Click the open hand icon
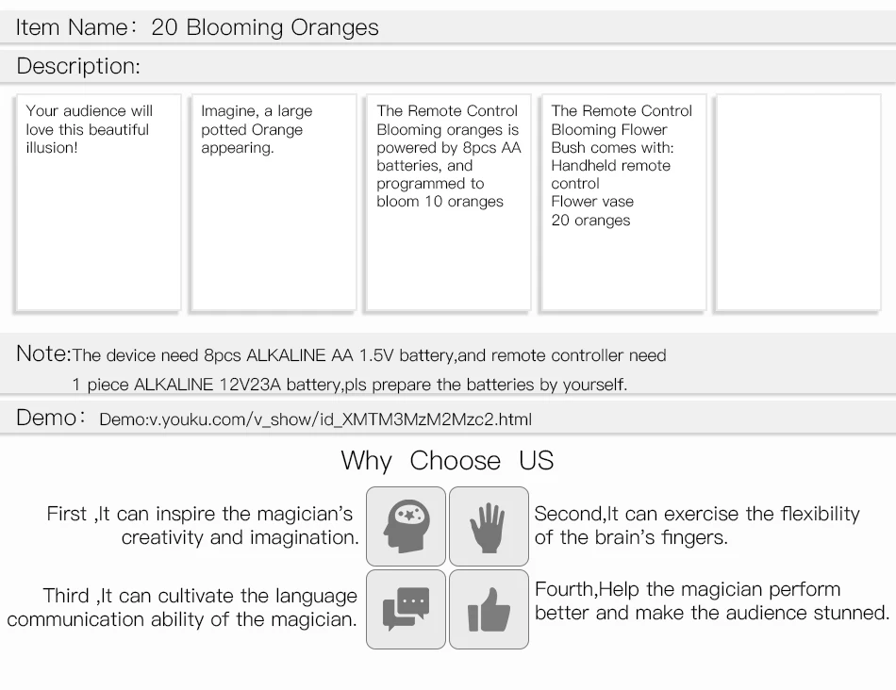 pyautogui.click(x=489, y=526)
